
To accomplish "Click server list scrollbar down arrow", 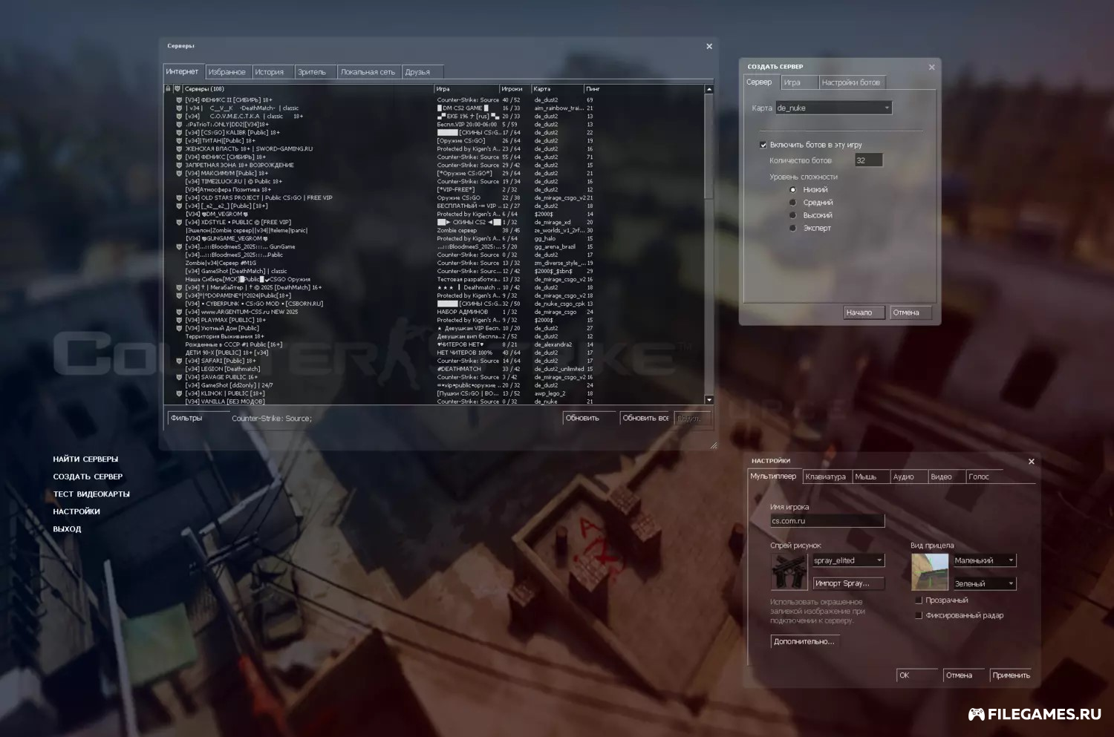I will pyautogui.click(x=709, y=400).
